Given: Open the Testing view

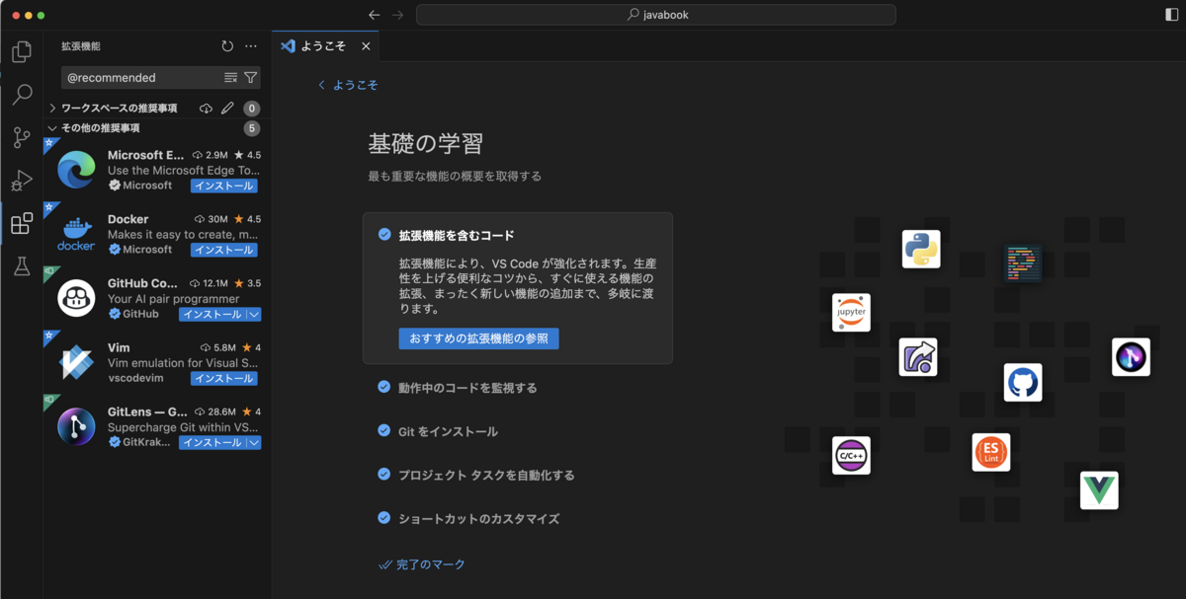Looking at the screenshot, I should [x=21, y=265].
